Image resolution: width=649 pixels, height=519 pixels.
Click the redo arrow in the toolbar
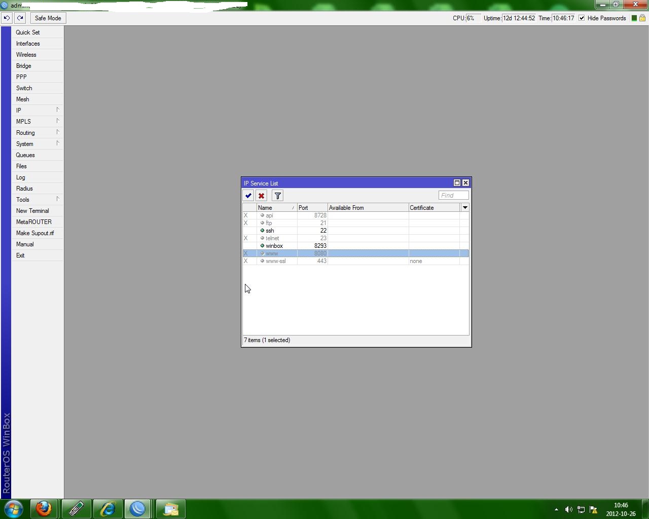pos(20,18)
